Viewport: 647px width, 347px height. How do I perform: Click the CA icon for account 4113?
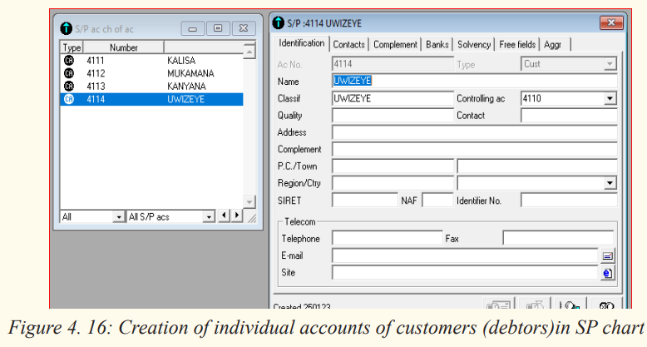click(x=69, y=87)
